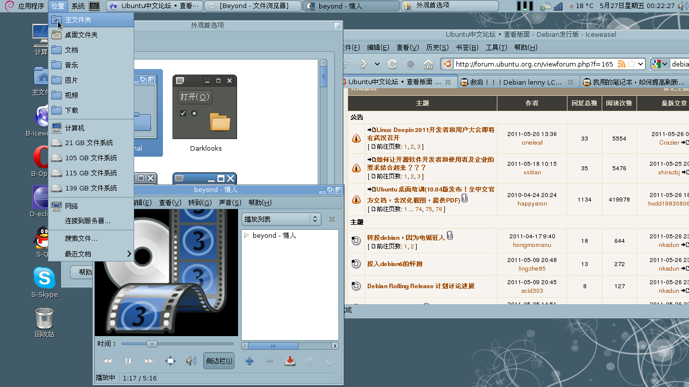Click the forward arrow in Iceweasel
This screenshot has height=387, width=689.
click(363, 64)
